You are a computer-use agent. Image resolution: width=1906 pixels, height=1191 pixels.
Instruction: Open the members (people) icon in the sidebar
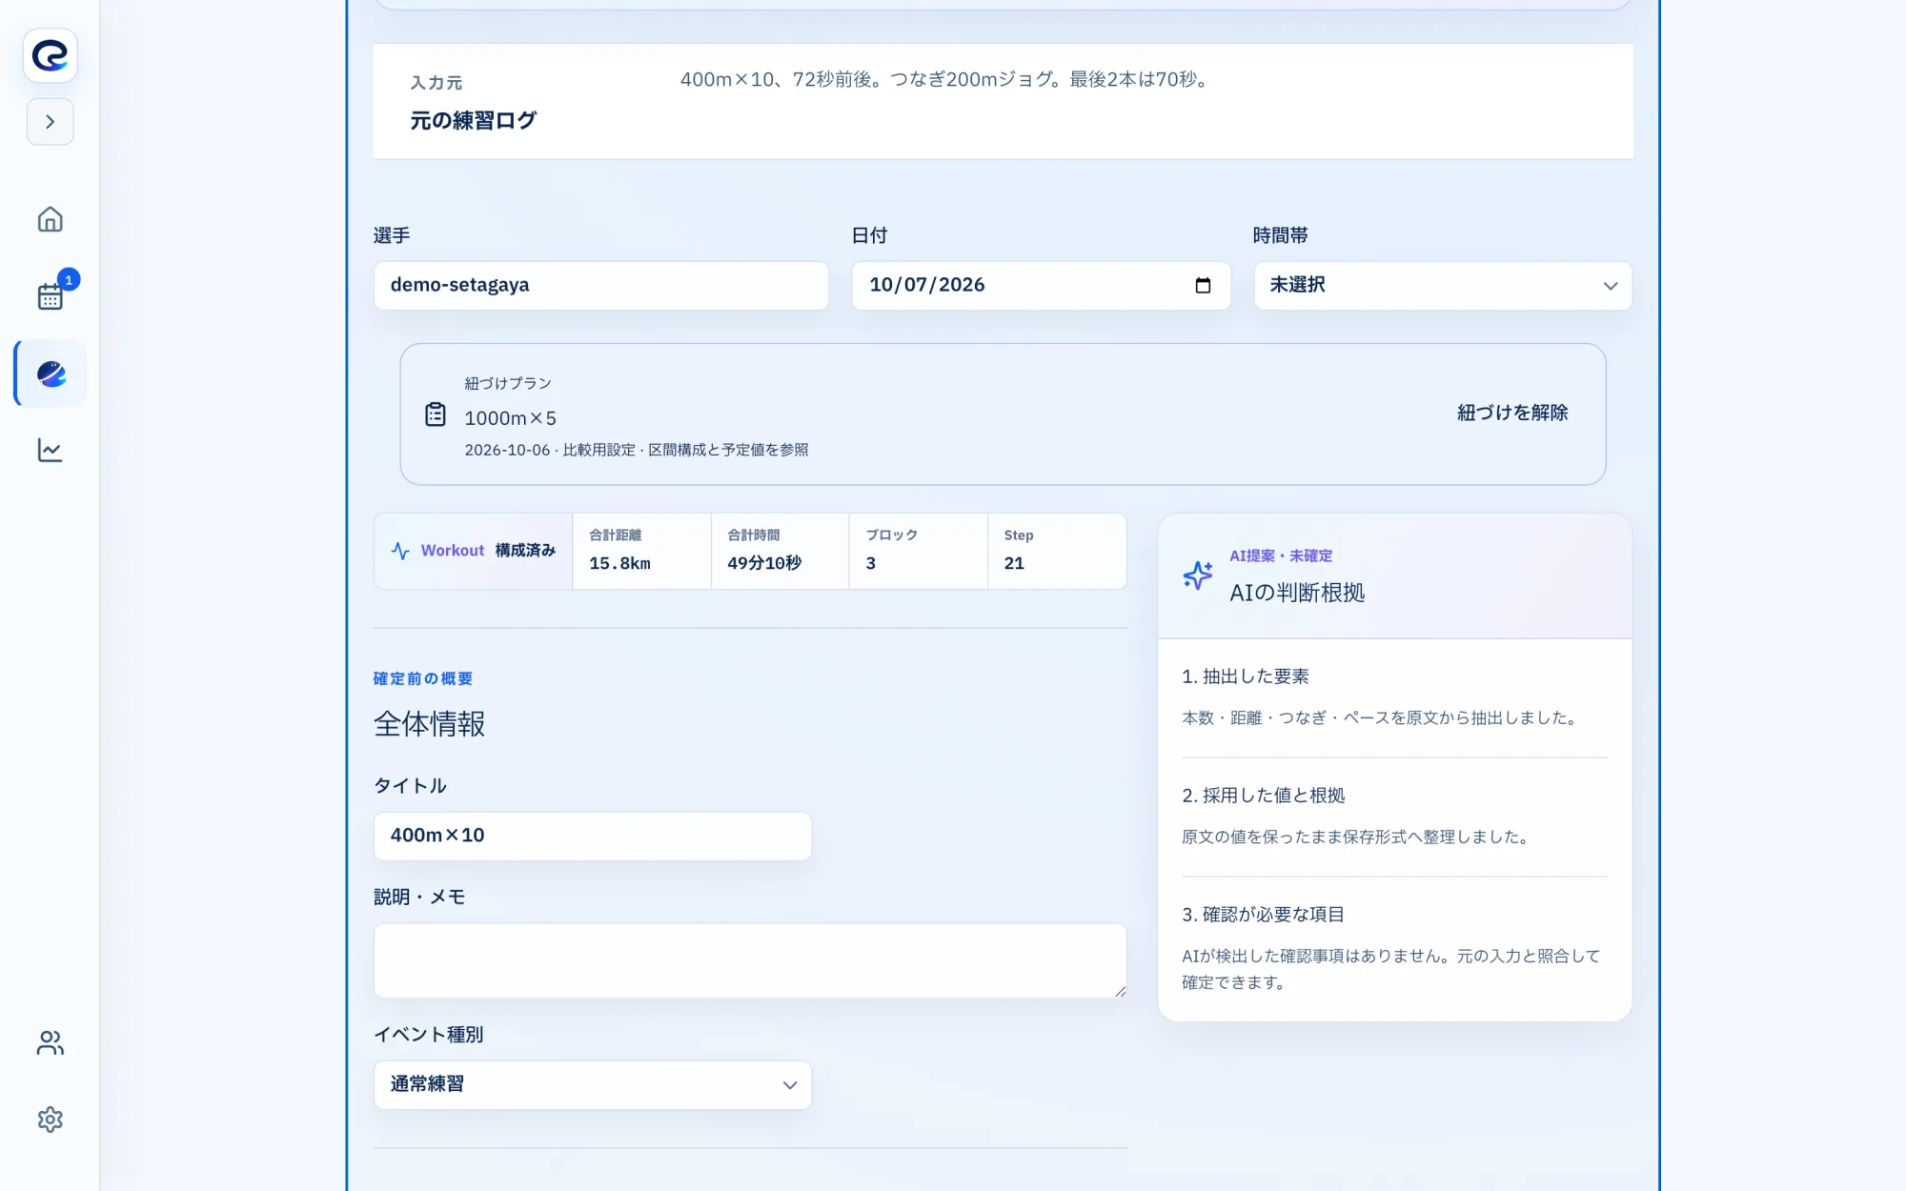(x=51, y=1042)
